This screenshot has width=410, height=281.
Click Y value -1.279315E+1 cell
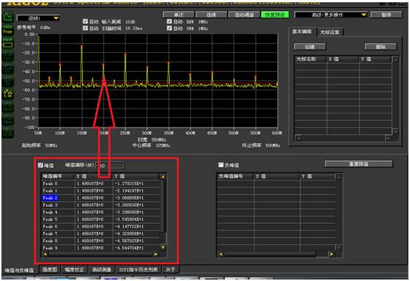pos(136,183)
